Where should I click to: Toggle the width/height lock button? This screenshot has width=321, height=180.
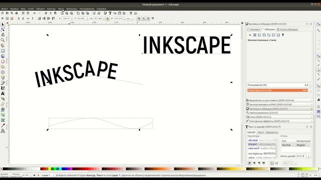108,18
